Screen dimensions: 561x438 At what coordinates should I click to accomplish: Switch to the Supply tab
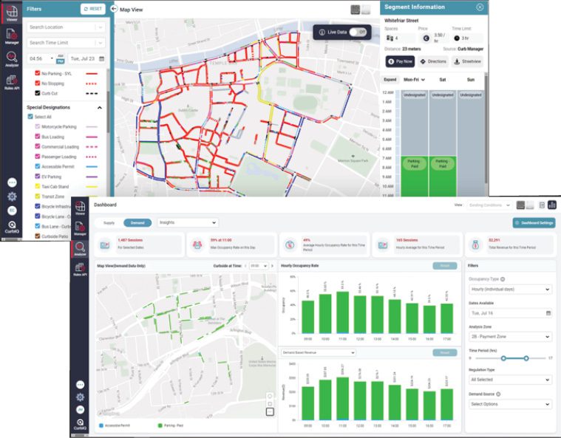click(x=109, y=222)
